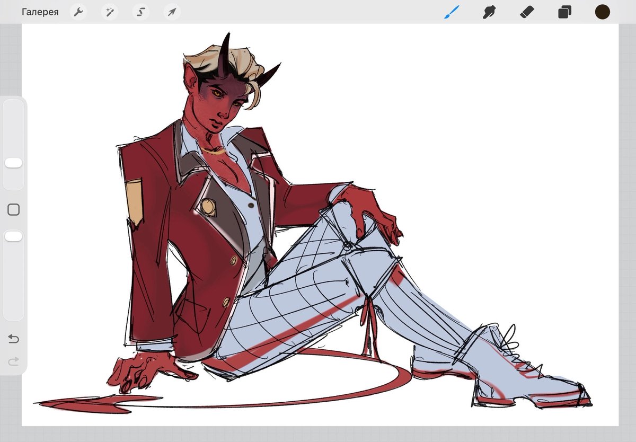Select the Smudge finger tool
The width and height of the screenshot is (636, 442).
[x=489, y=12]
